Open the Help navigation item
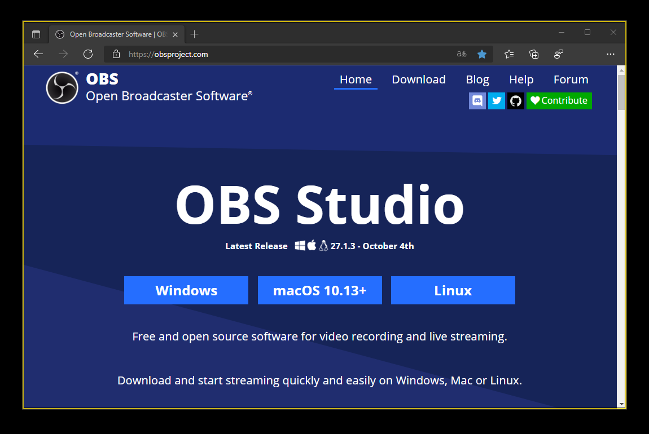The height and width of the screenshot is (434, 649). [521, 79]
